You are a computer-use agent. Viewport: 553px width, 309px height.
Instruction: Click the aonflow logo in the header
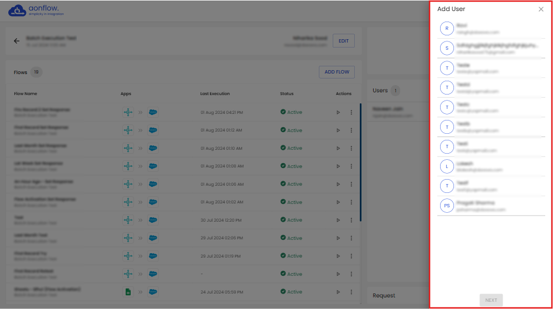(37, 11)
